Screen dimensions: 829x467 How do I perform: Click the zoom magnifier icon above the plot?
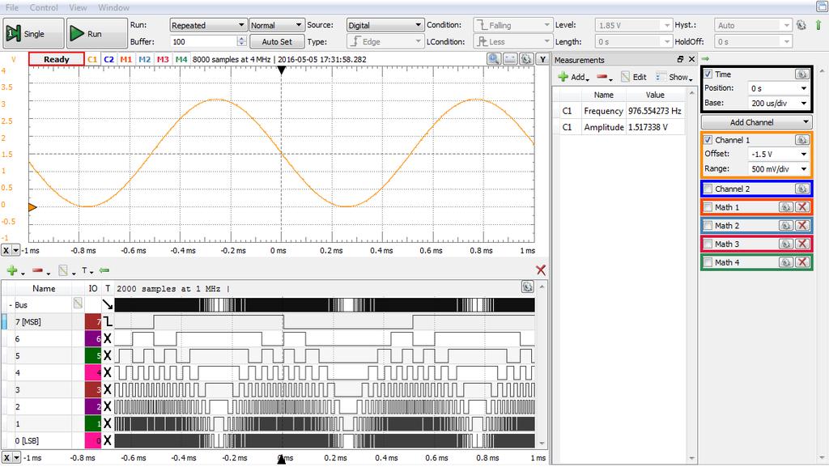click(494, 59)
